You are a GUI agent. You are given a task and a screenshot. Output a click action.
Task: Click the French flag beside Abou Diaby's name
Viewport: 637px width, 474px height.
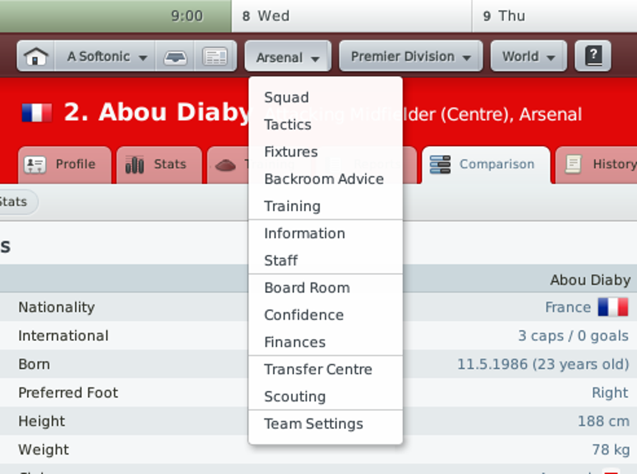click(37, 113)
